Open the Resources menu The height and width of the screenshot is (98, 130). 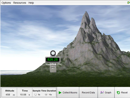(20, 3)
